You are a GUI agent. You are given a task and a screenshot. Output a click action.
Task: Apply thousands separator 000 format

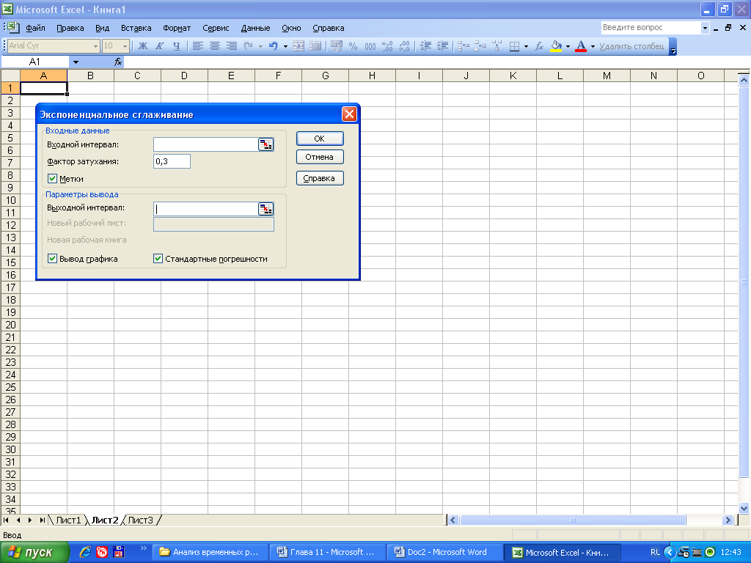370,46
